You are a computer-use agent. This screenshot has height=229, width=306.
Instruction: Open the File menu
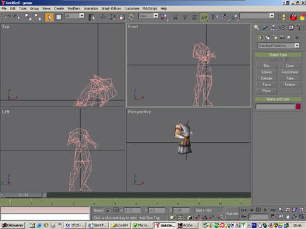pos(4,9)
